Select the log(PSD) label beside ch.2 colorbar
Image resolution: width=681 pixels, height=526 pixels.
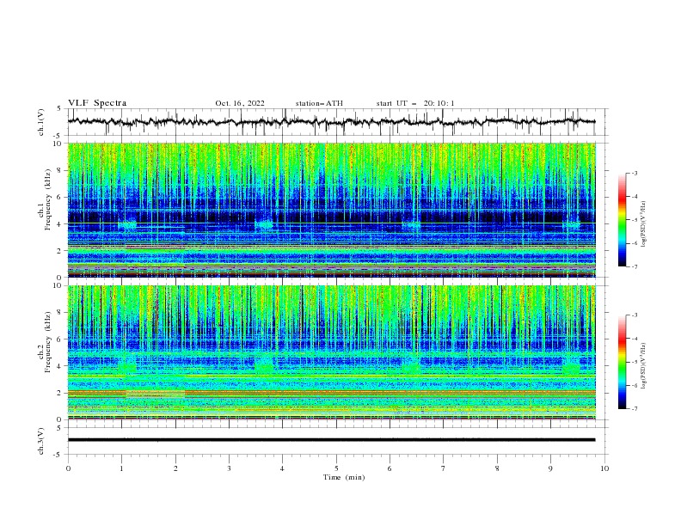pos(643,366)
